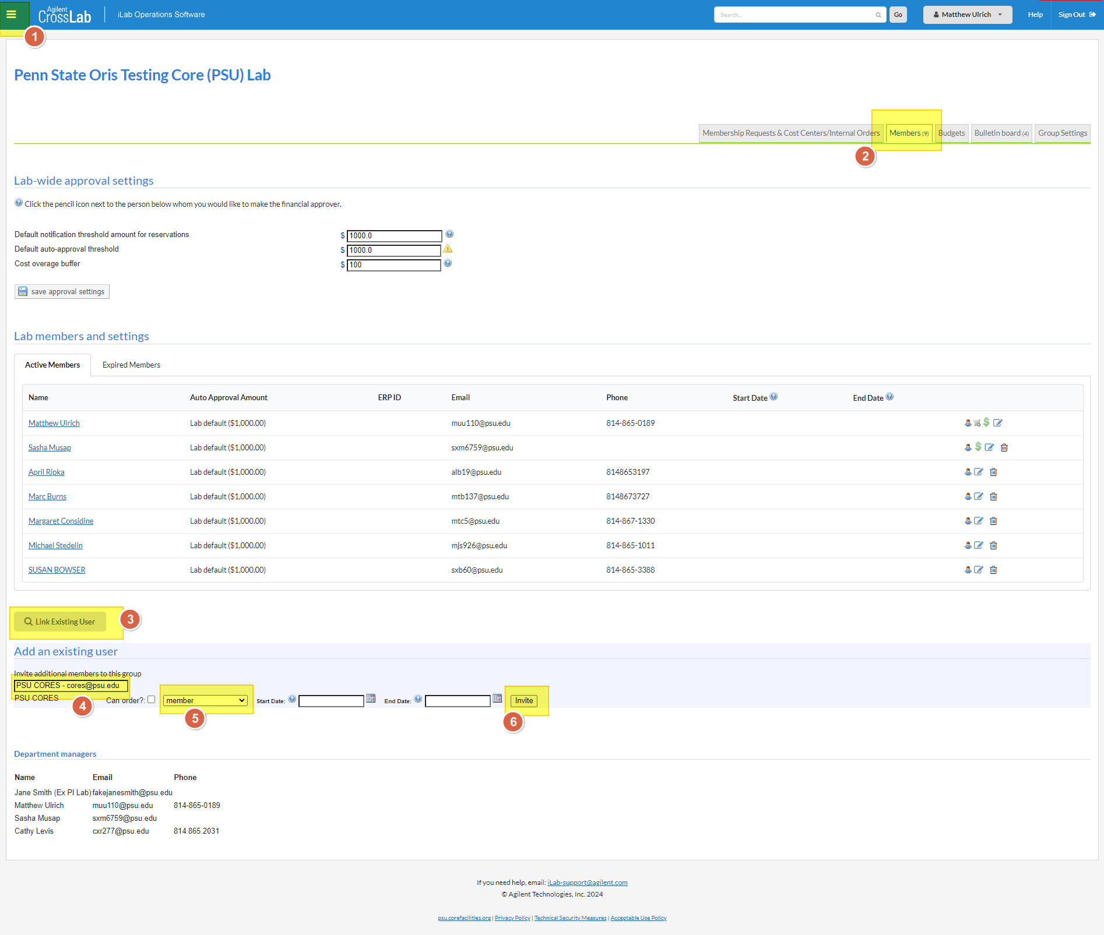Image resolution: width=1104 pixels, height=935 pixels.
Task: Click the iLab-support@agilent.com email link
Action: click(x=588, y=883)
